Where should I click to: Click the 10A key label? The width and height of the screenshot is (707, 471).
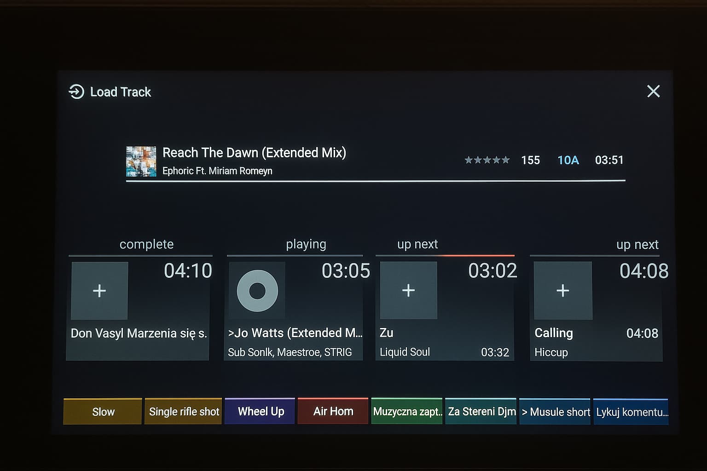568,160
